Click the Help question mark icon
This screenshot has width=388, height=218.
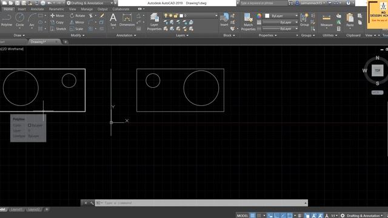pyautogui.click(x=348, y=3)
